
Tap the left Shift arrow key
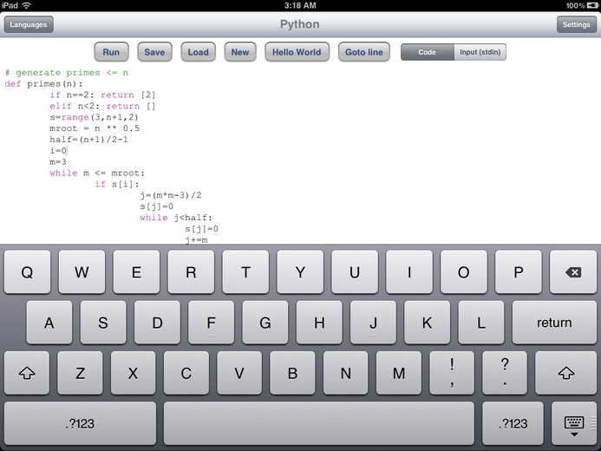tap(27, 373)
